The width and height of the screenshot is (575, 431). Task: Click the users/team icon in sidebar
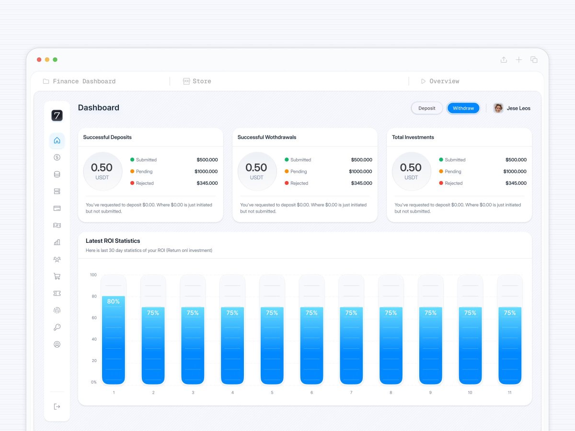[x=57, y=259]
